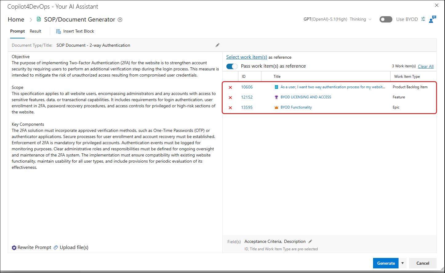This screenshot has width=445, height=273.
Task: Remove work item 13595 with red X
Action: pos(230,108)
